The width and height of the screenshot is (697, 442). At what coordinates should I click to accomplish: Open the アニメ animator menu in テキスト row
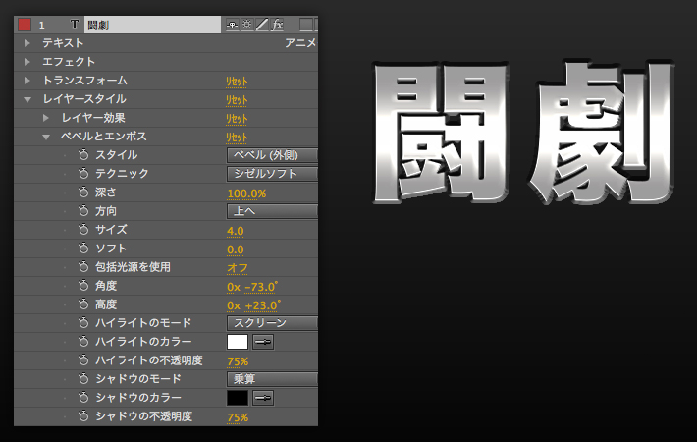(x=299, y=43)
